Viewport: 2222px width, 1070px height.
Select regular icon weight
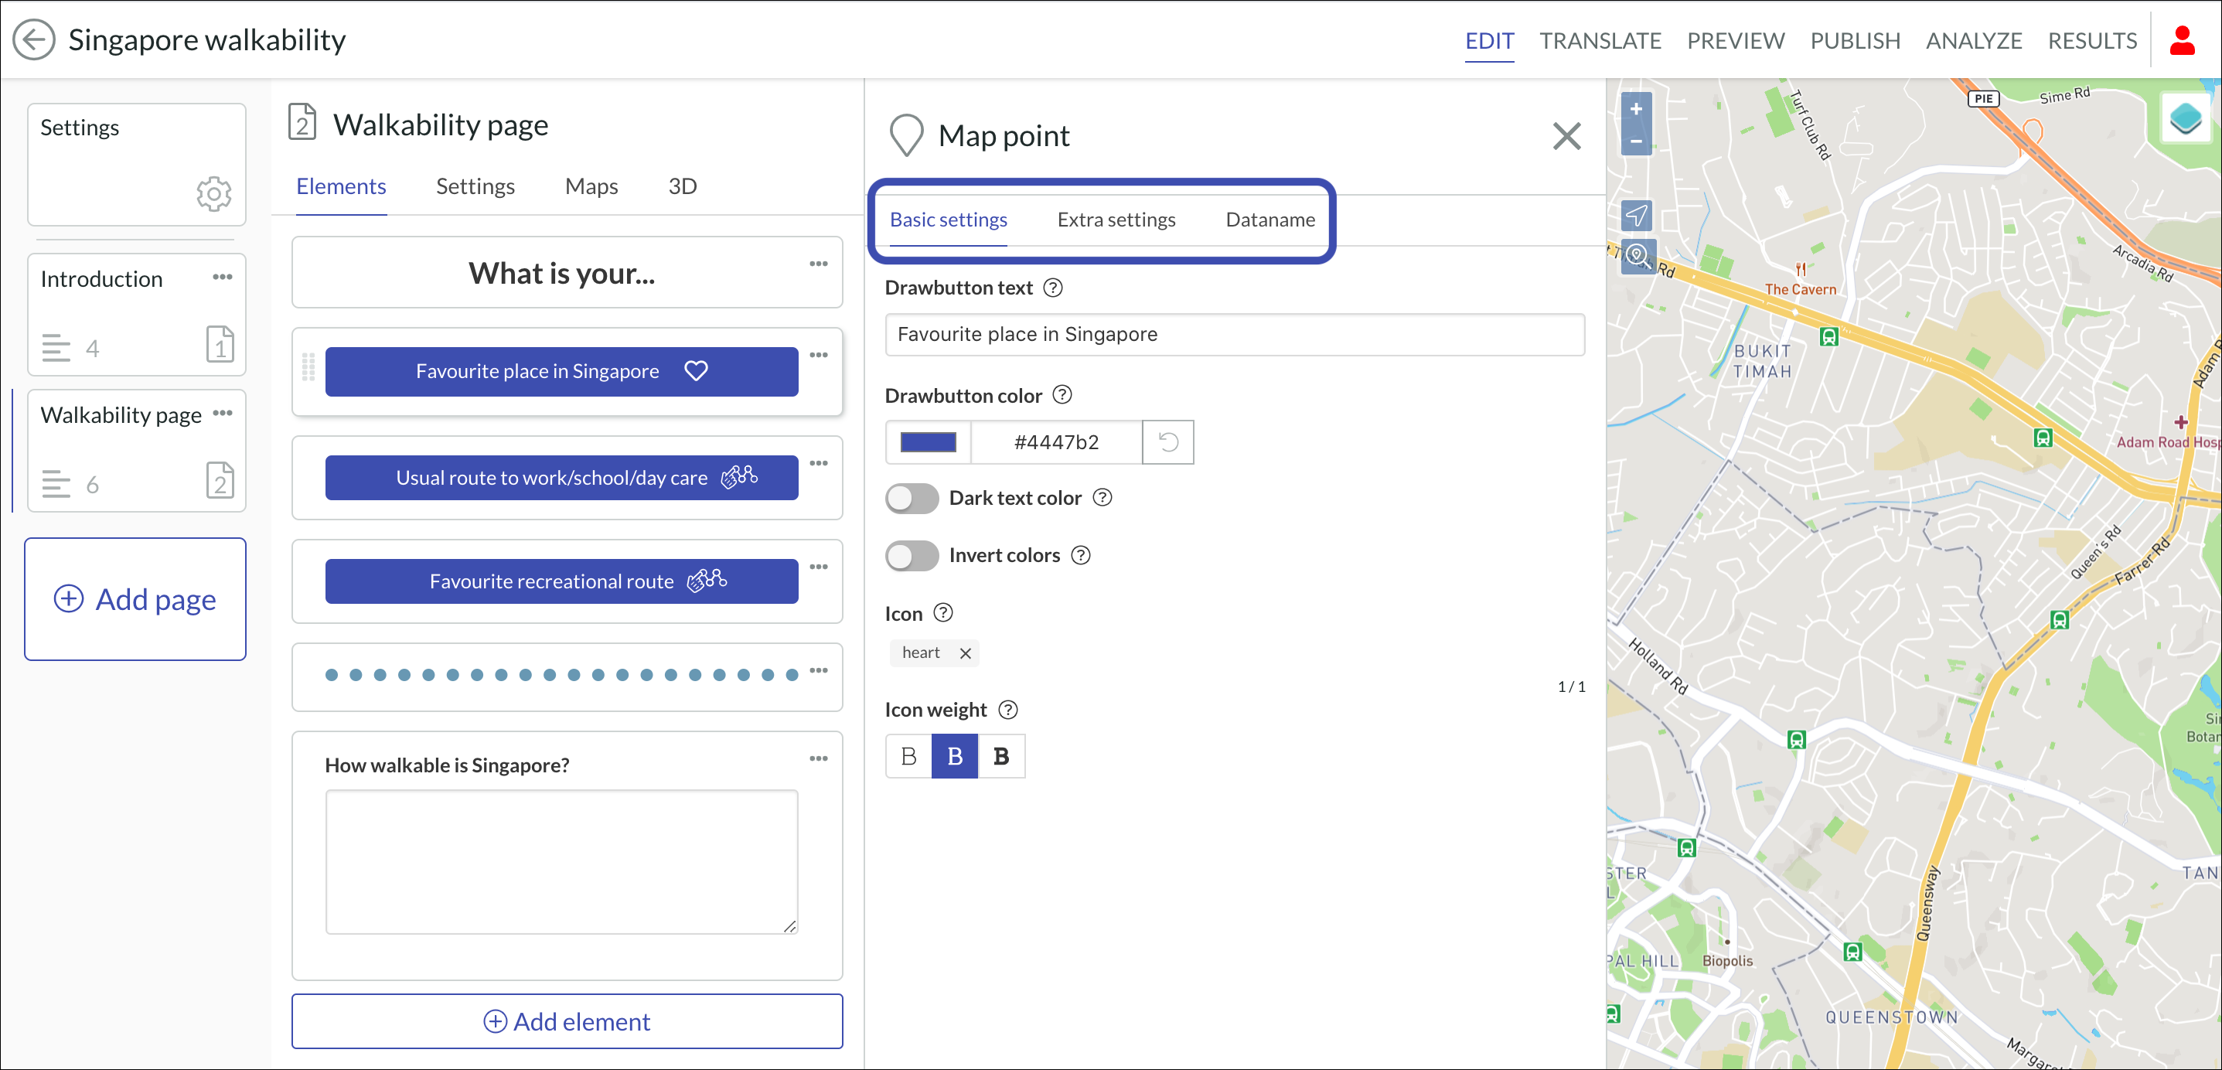point(955,757)
